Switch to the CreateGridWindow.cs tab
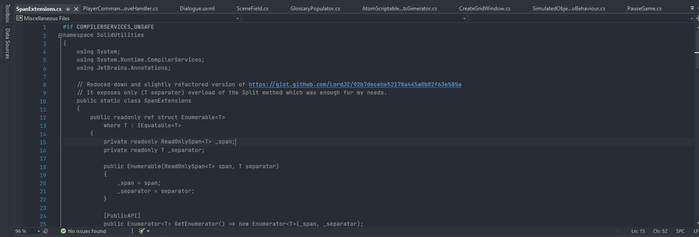 (485, 9)
